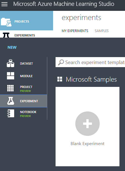
Task: Click the Notebook icon
Action: pos(11,113)
